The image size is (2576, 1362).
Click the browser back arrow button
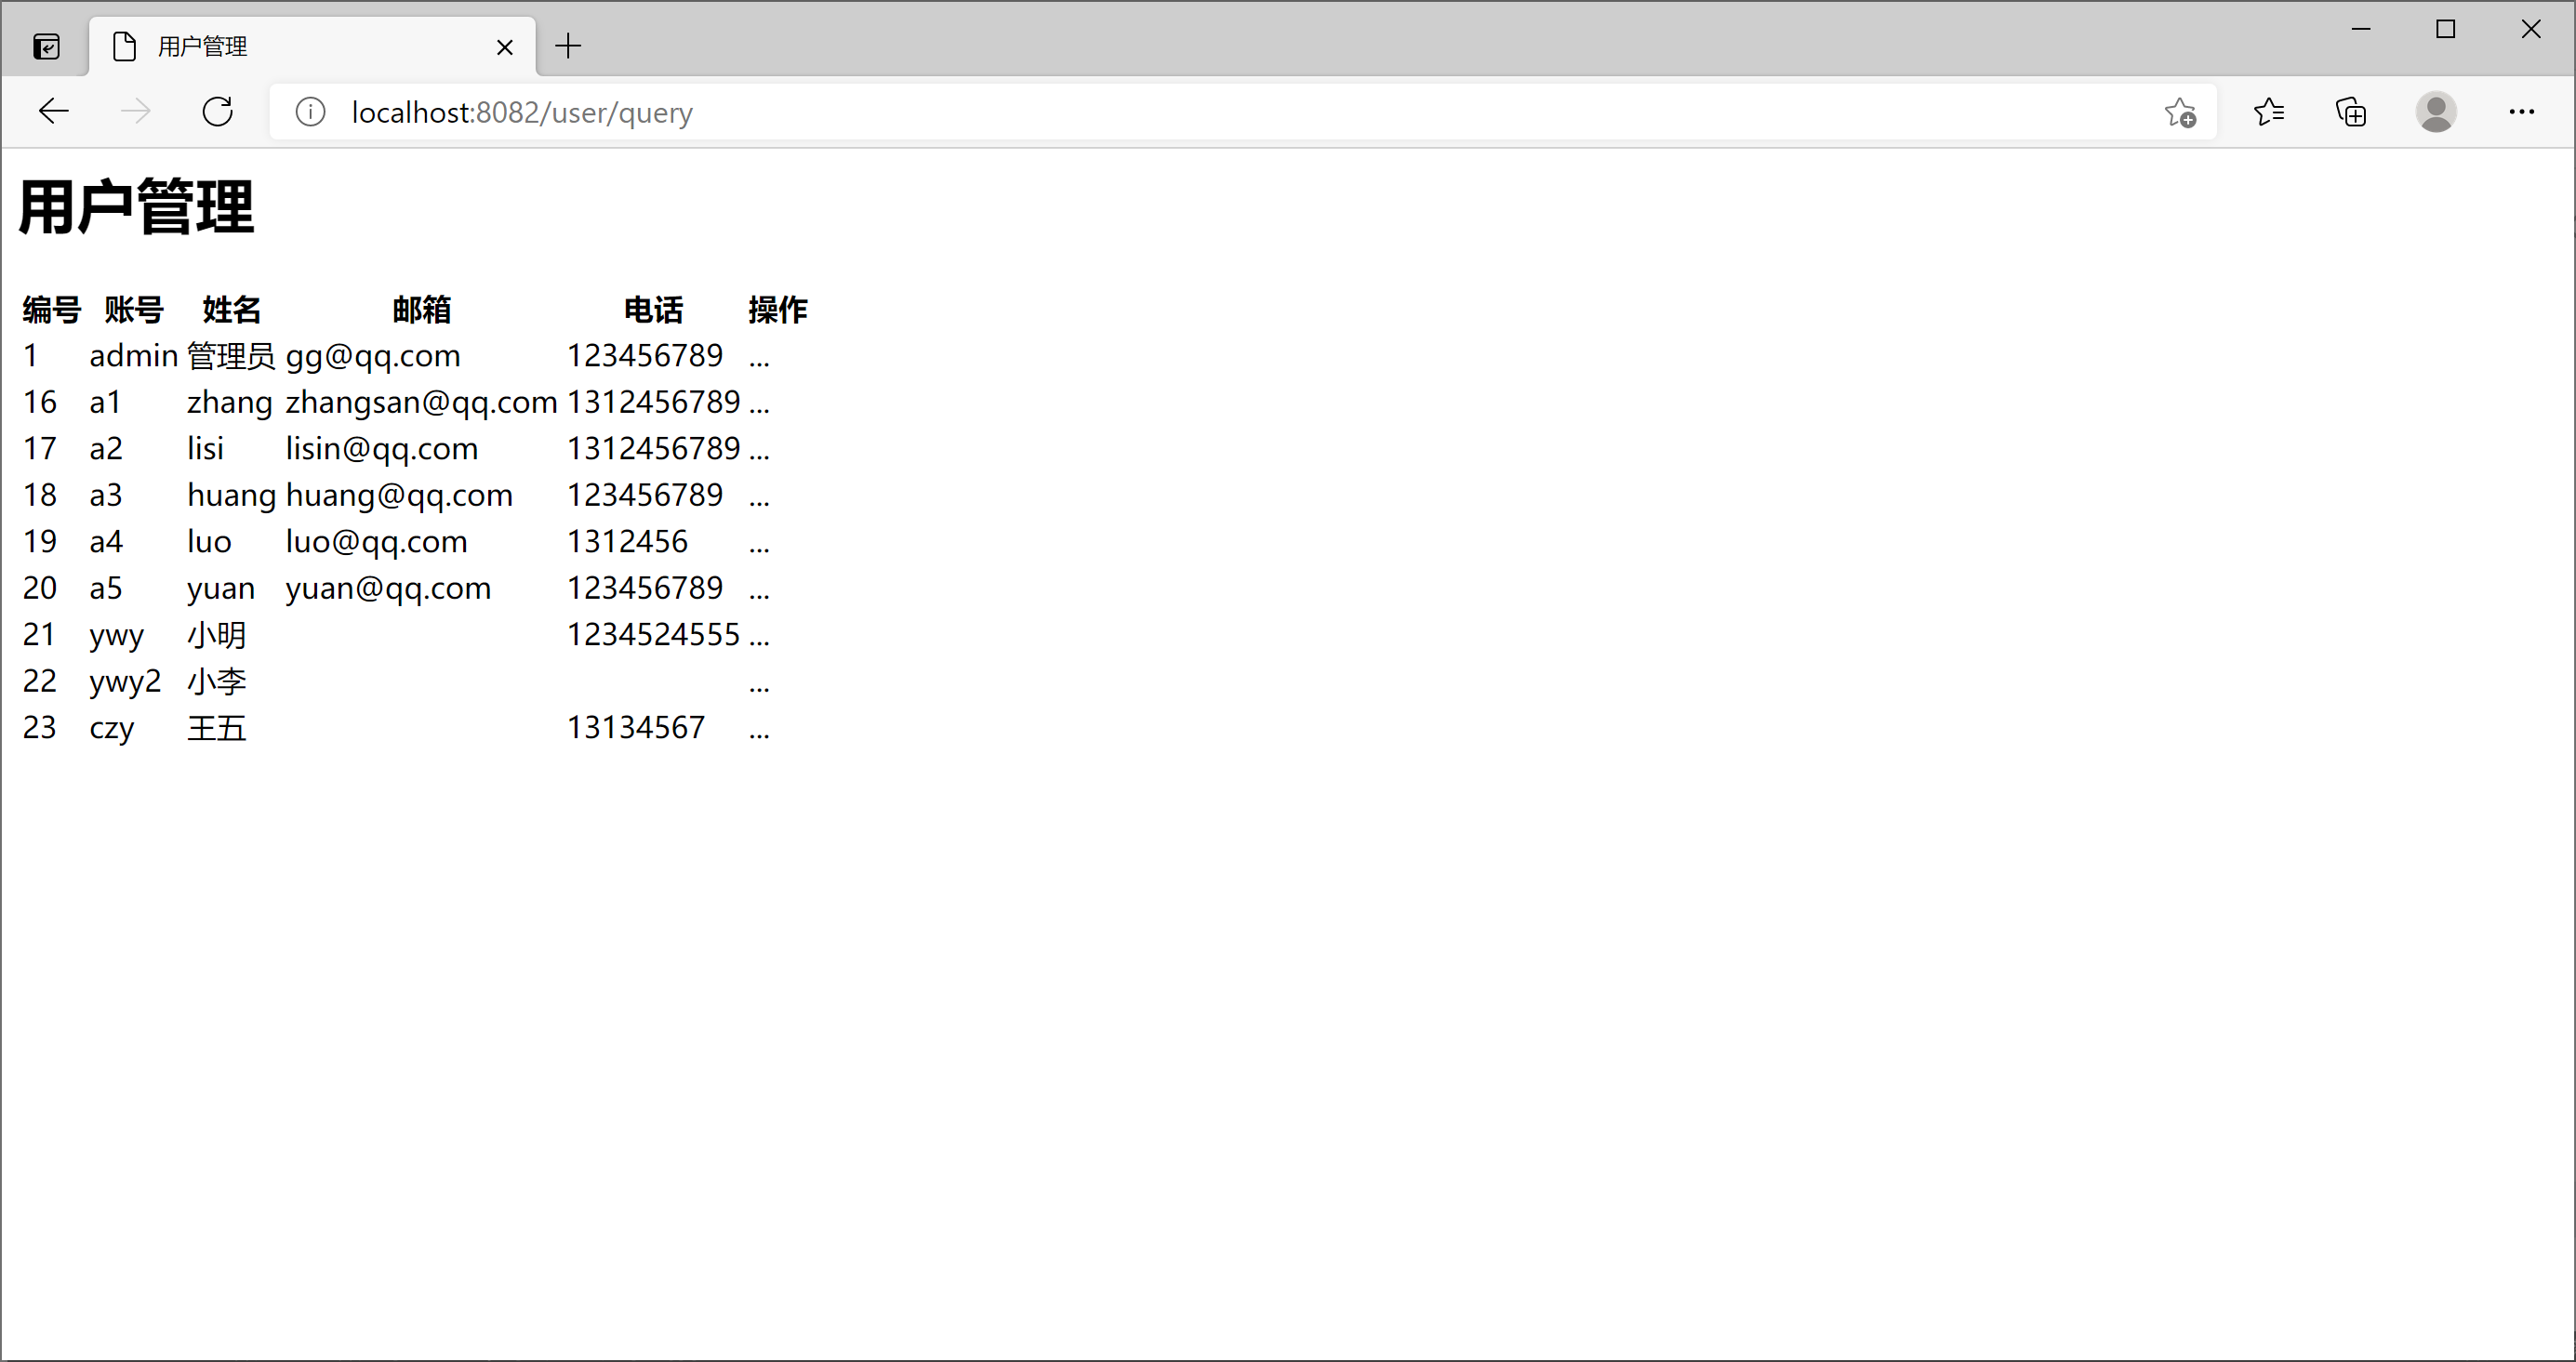click(53, 111)
